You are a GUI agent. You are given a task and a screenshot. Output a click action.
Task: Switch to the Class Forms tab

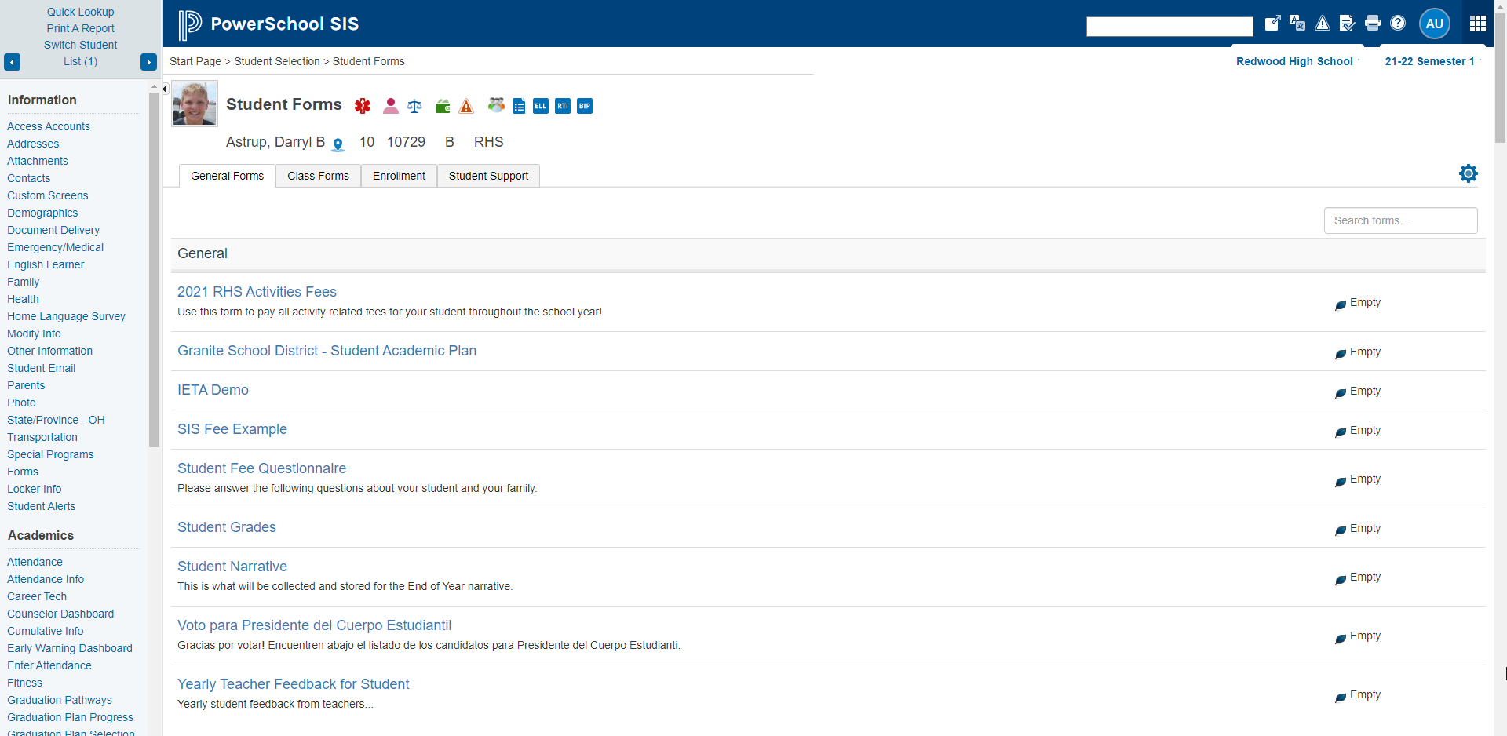pos(318,176)
